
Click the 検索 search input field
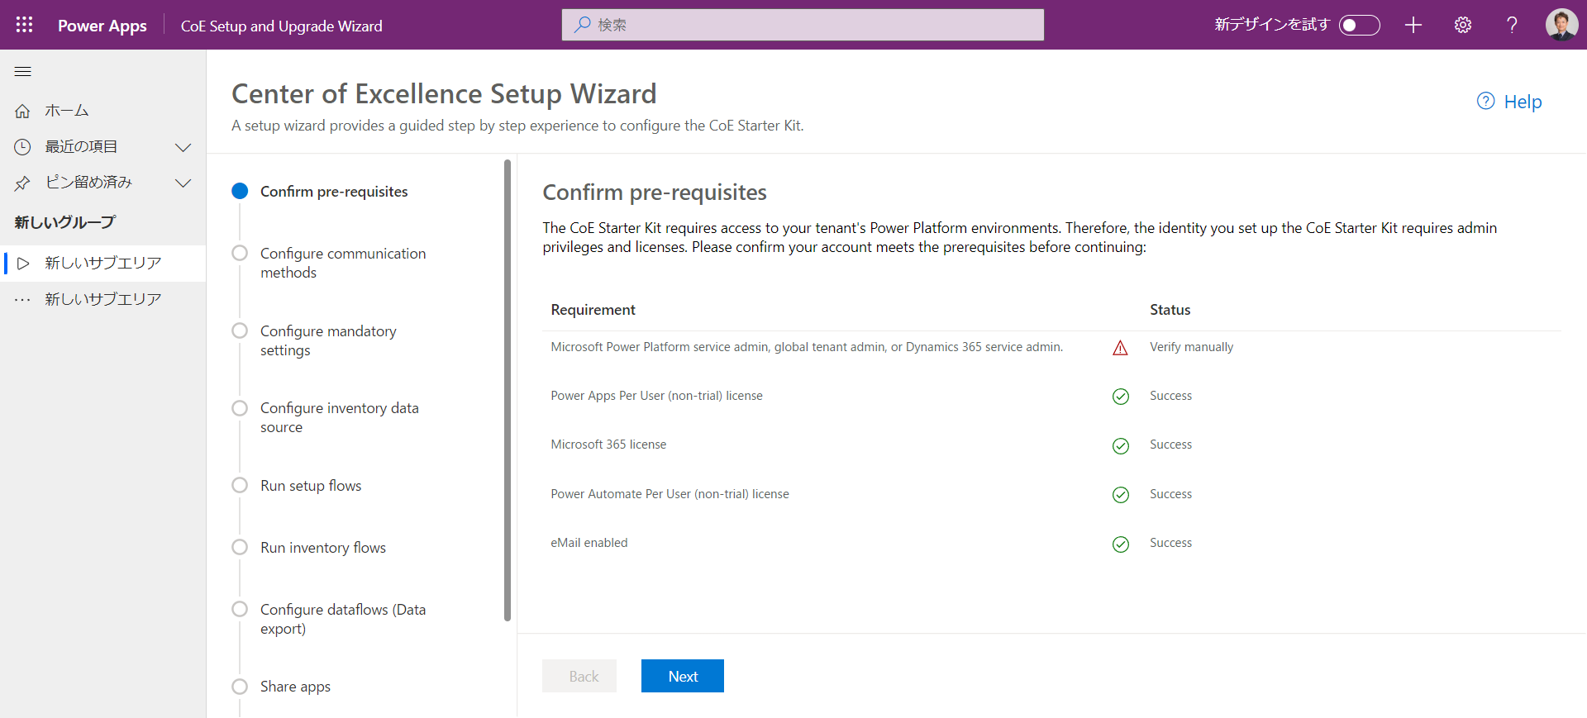803,25
